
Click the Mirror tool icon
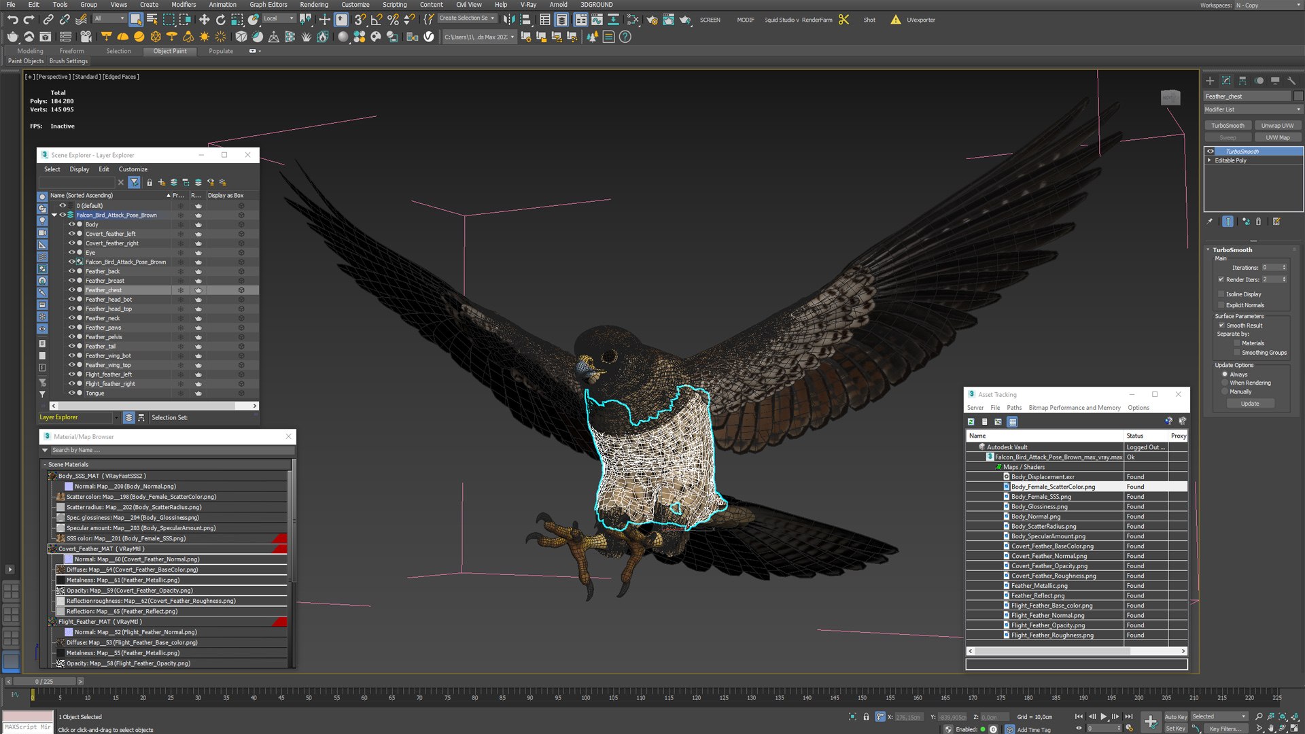coord(509,20)
